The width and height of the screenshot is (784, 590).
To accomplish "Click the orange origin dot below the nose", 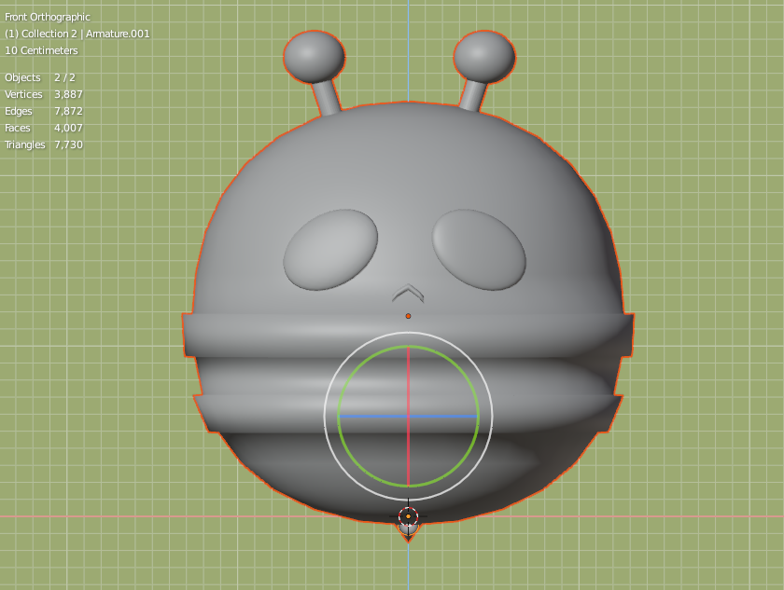I will [409, 316].
